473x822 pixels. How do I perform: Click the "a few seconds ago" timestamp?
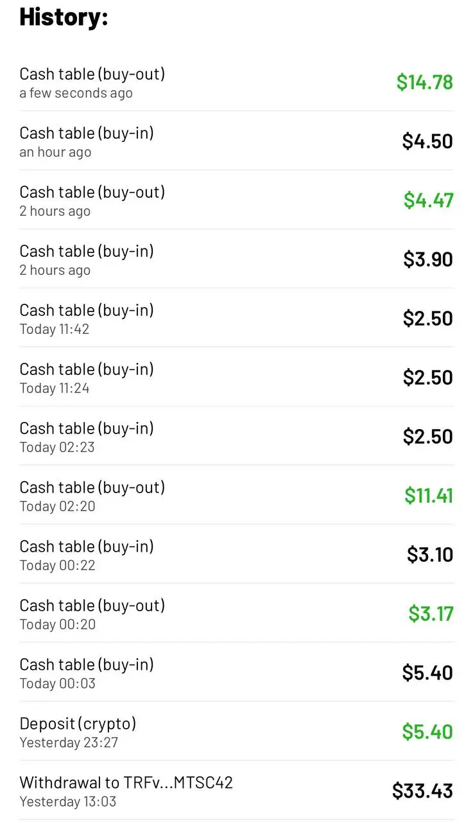coord(76,93)
